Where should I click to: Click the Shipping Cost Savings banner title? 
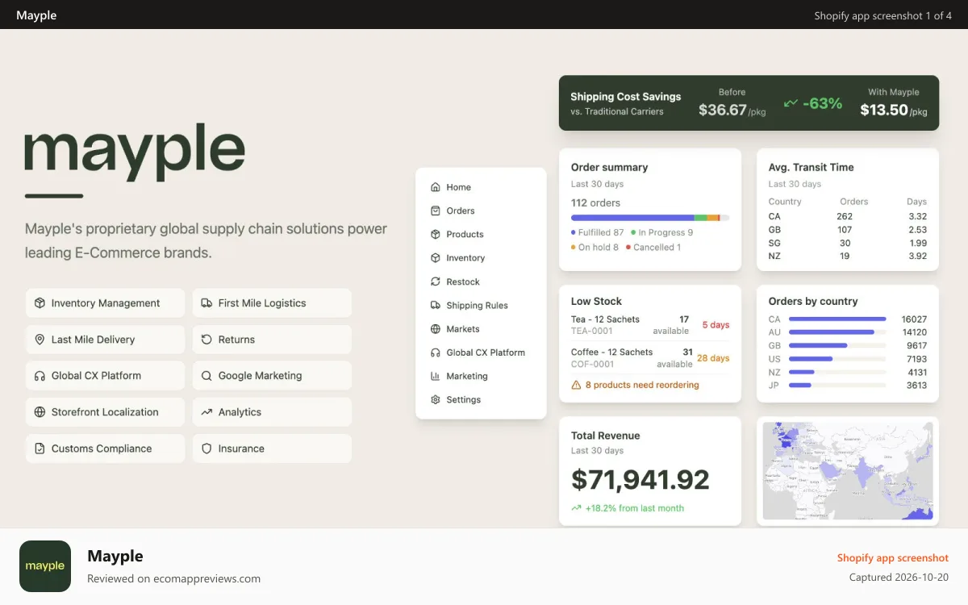(625, 97)
